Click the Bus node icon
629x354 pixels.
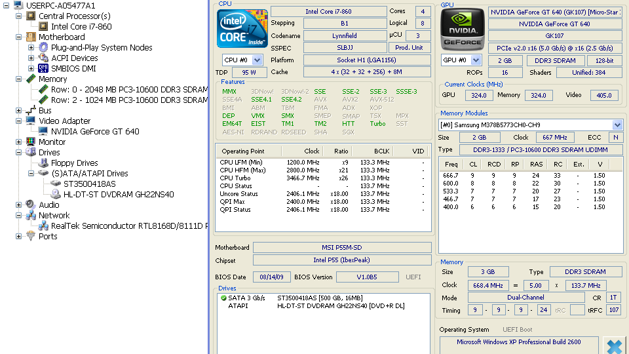[x=31, y=110]
